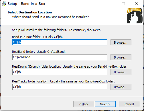Image resolution: width=144 pixels, height=111 pixels.
Task: Close the Band-in-a-Box Setup dialog
Action: [x=137, y=4]
